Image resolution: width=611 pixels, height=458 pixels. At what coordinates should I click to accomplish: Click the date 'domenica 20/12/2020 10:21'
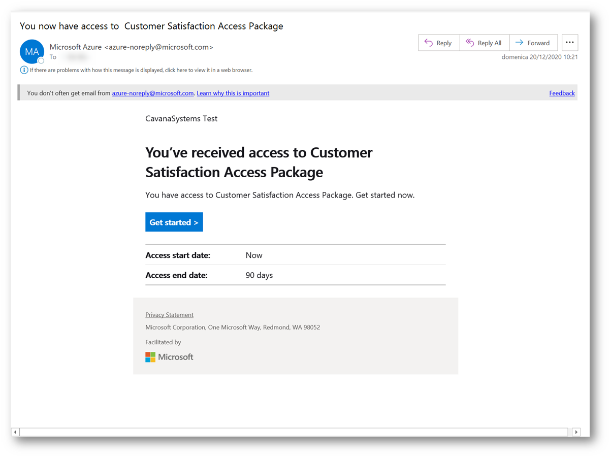coord(539,57)
